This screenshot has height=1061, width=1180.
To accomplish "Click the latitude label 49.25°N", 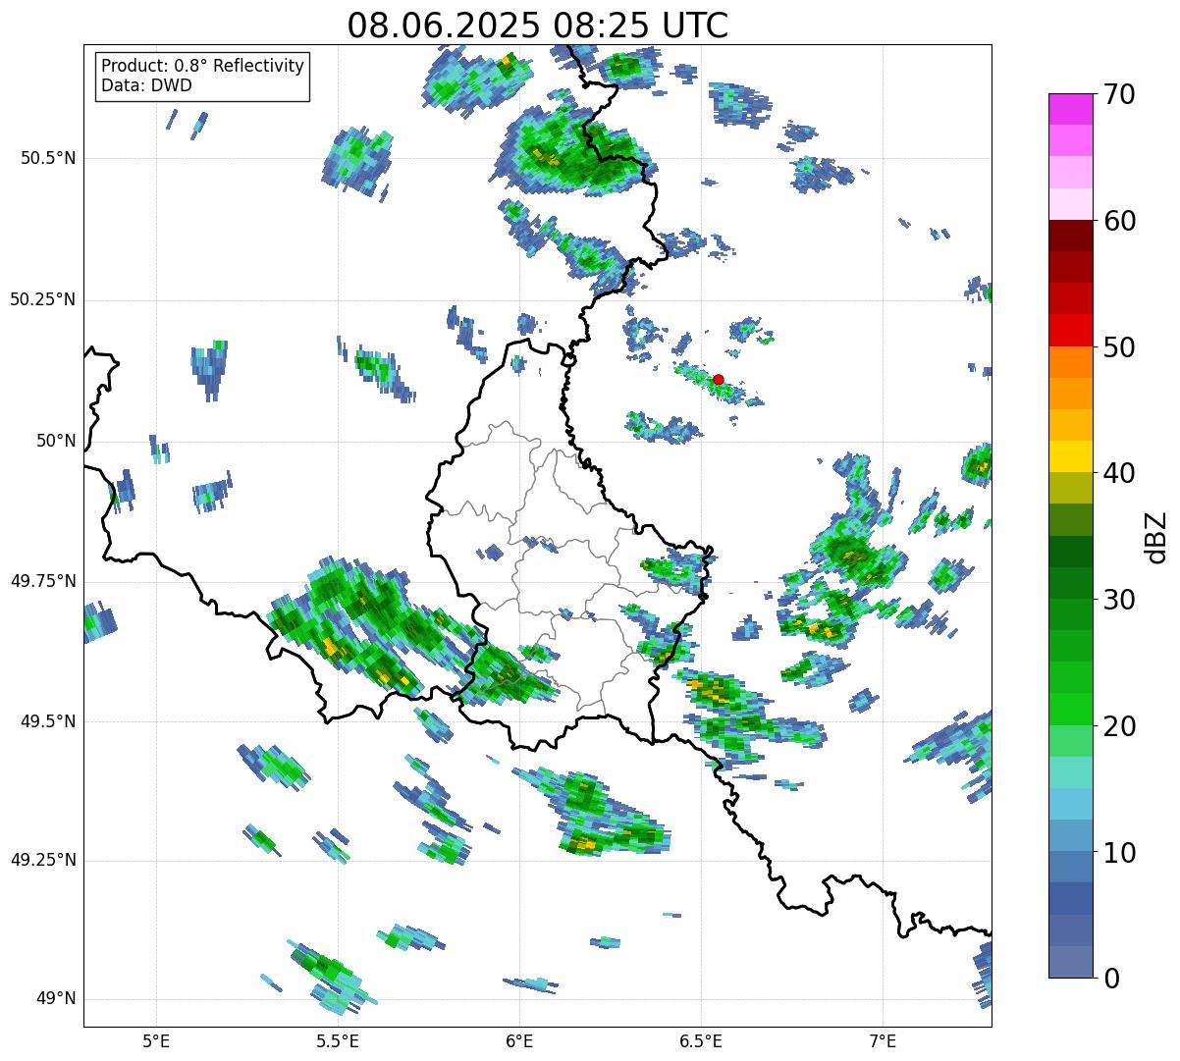I will (x=43, y=861).
